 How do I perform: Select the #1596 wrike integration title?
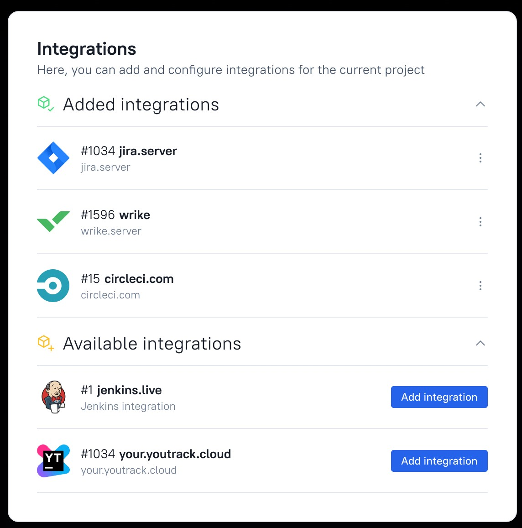tap(115, 215)
